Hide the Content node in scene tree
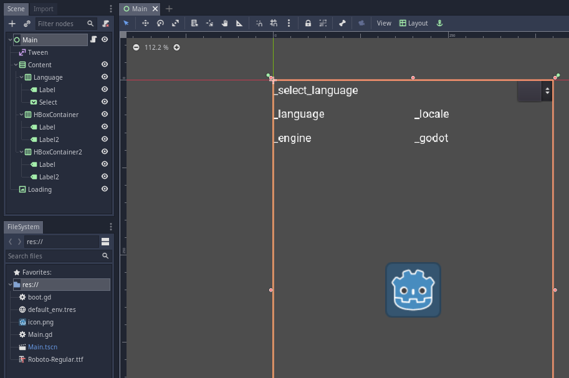Viewport: 569px width, 378px height. tap(105, 65)
